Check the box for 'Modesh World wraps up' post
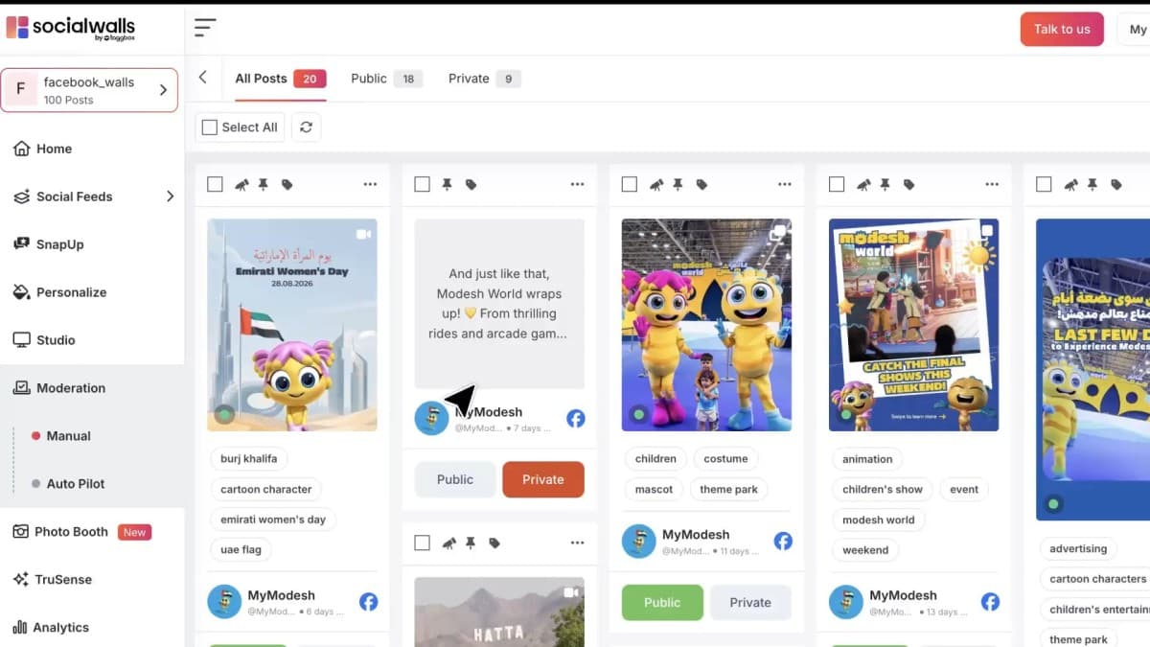This screenshot has height=647, width=1150. (x=422, y=184)
